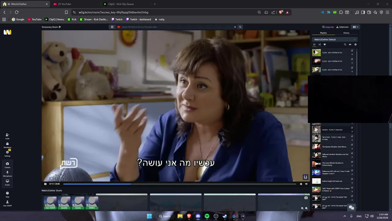Open the Windows Start menu

click(149, 216)
